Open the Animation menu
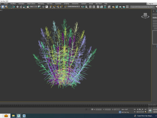The image size is (157, 118). 22,4
